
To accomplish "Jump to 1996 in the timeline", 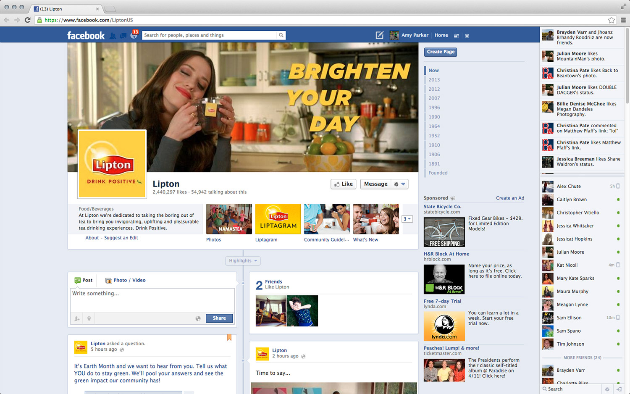I will click(434, 108).
